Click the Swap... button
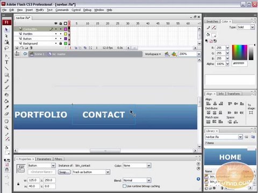The width and height of the screenshot is (258, 193). point(64,172)
